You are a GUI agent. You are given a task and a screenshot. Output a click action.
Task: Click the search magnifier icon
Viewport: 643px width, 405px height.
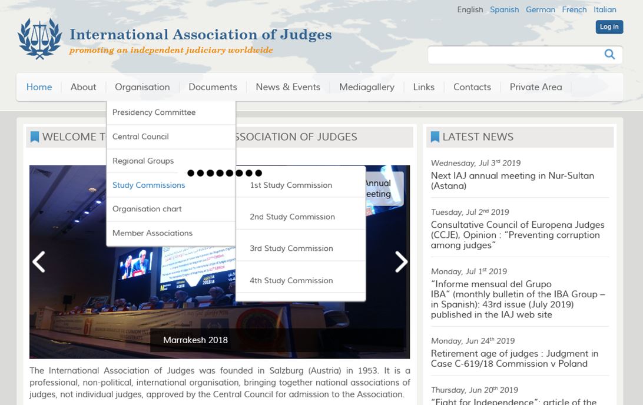(x=609, y=54)
